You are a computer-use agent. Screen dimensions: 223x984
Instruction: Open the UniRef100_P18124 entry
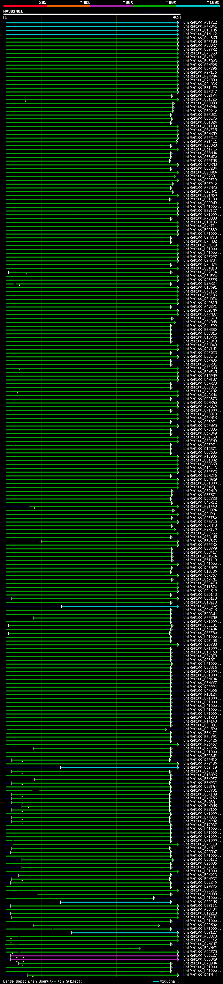200,694
